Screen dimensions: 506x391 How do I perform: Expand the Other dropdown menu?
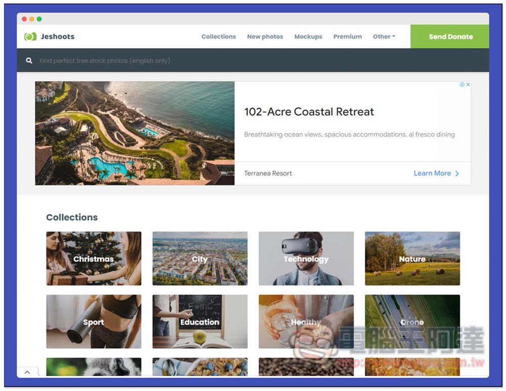(x=384, y=36)
